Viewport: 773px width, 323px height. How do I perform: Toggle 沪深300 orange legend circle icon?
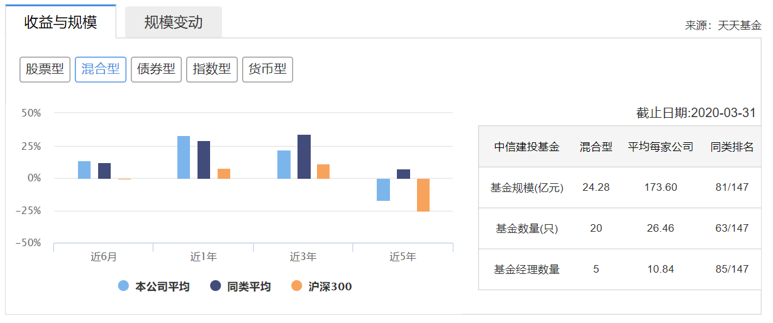point(297,286)
